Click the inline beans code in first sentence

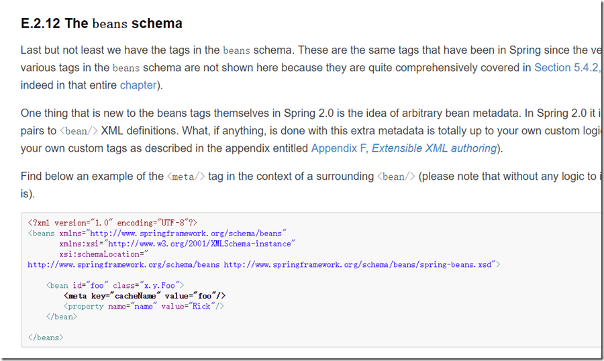click(236, 50)
